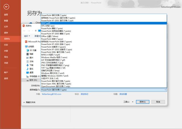
Task: Collapse folders with 隐藏文件夹
Action: click(29, 102)
